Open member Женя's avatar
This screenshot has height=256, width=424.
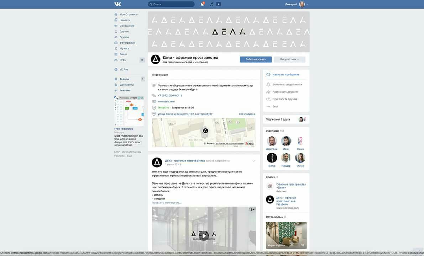pos(300,158)
